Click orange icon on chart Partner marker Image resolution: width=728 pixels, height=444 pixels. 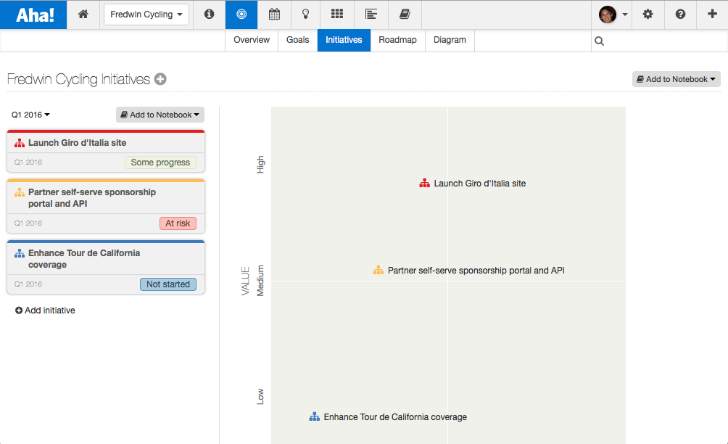379,270
